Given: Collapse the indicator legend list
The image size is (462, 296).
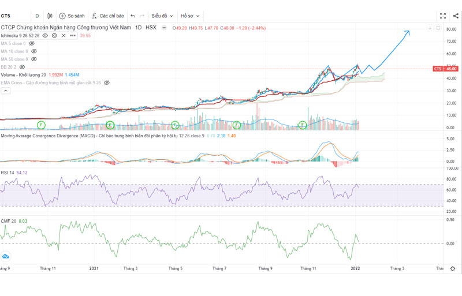Looking at the screenshot, I should point(6,91).
